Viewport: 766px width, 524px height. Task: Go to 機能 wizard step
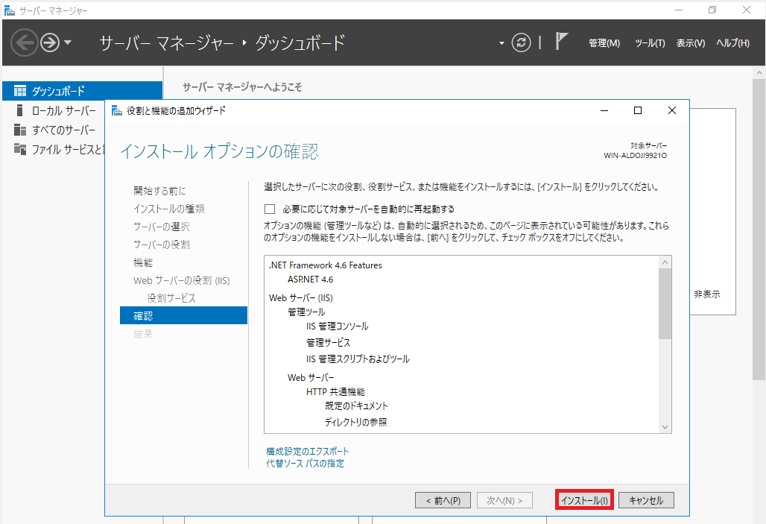point(143,262)
